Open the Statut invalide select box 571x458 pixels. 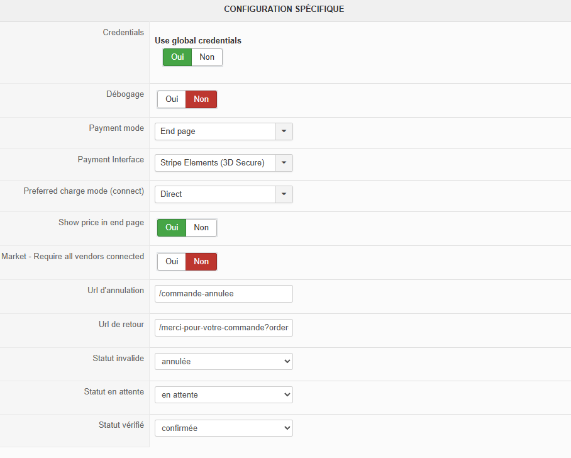(223, 362)
